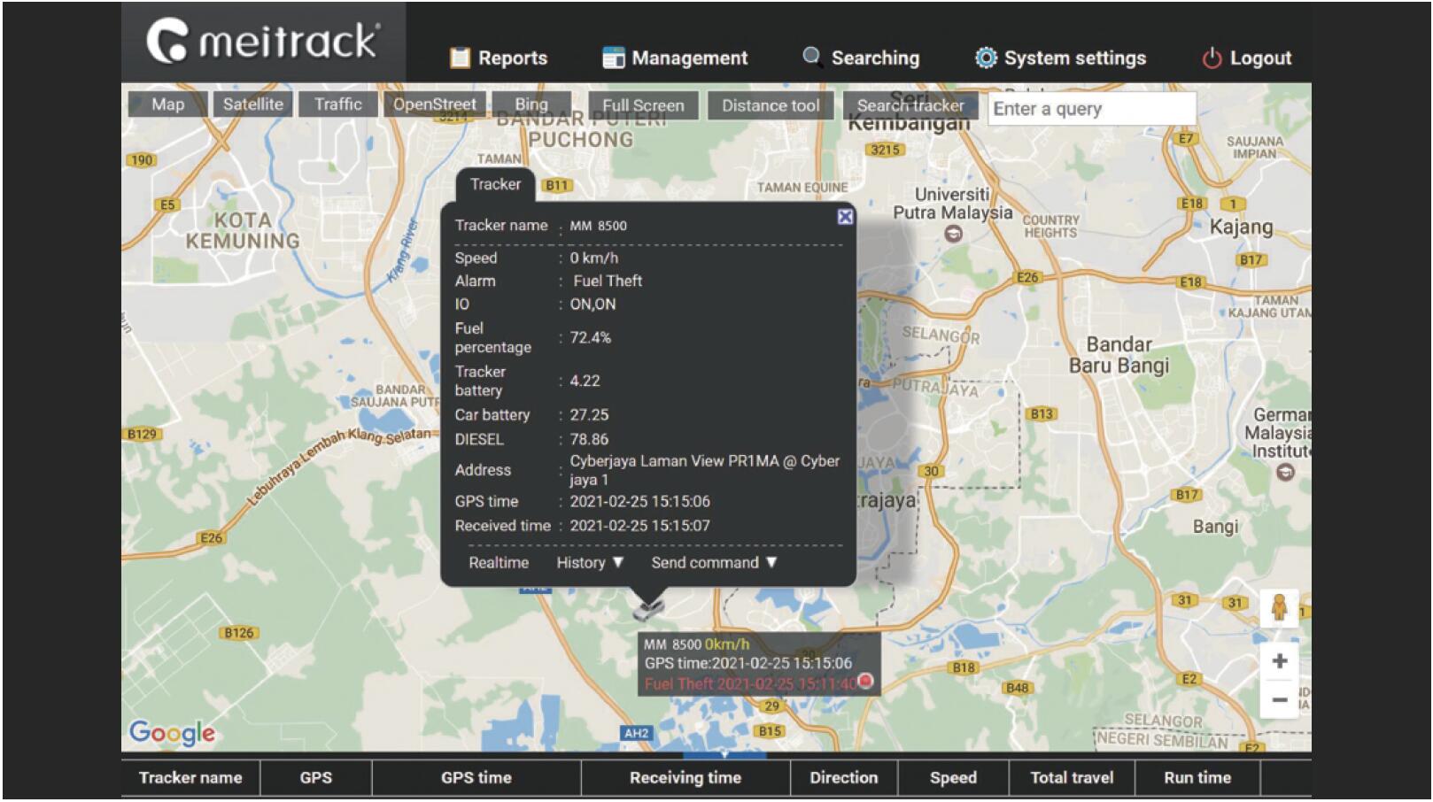
Task: Click German Malaysian Institute place marker
Action: click(x=1284, y=472)
